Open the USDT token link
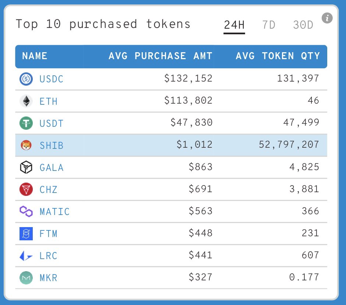This screenshot has width=346, height=305. (x=52, y=123)
